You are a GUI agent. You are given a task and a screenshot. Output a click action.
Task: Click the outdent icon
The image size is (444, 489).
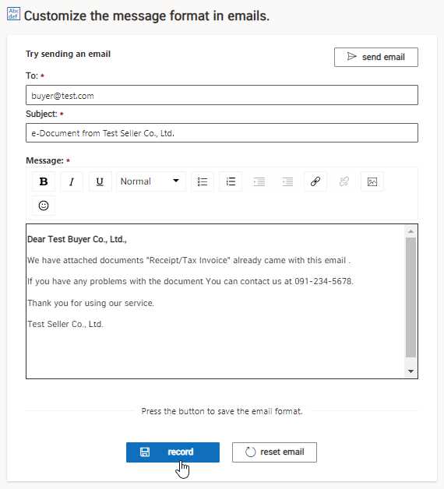(259, 181)
